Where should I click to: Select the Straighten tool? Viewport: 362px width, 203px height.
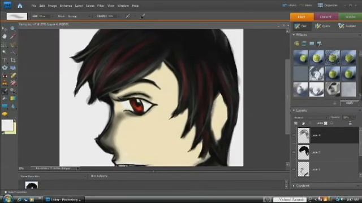[x=13, y=68]
